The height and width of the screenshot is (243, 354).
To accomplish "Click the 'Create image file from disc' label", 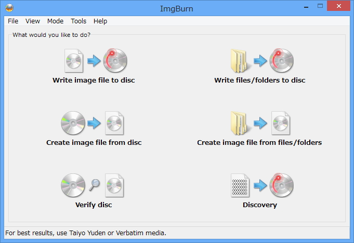I will 94,142.
